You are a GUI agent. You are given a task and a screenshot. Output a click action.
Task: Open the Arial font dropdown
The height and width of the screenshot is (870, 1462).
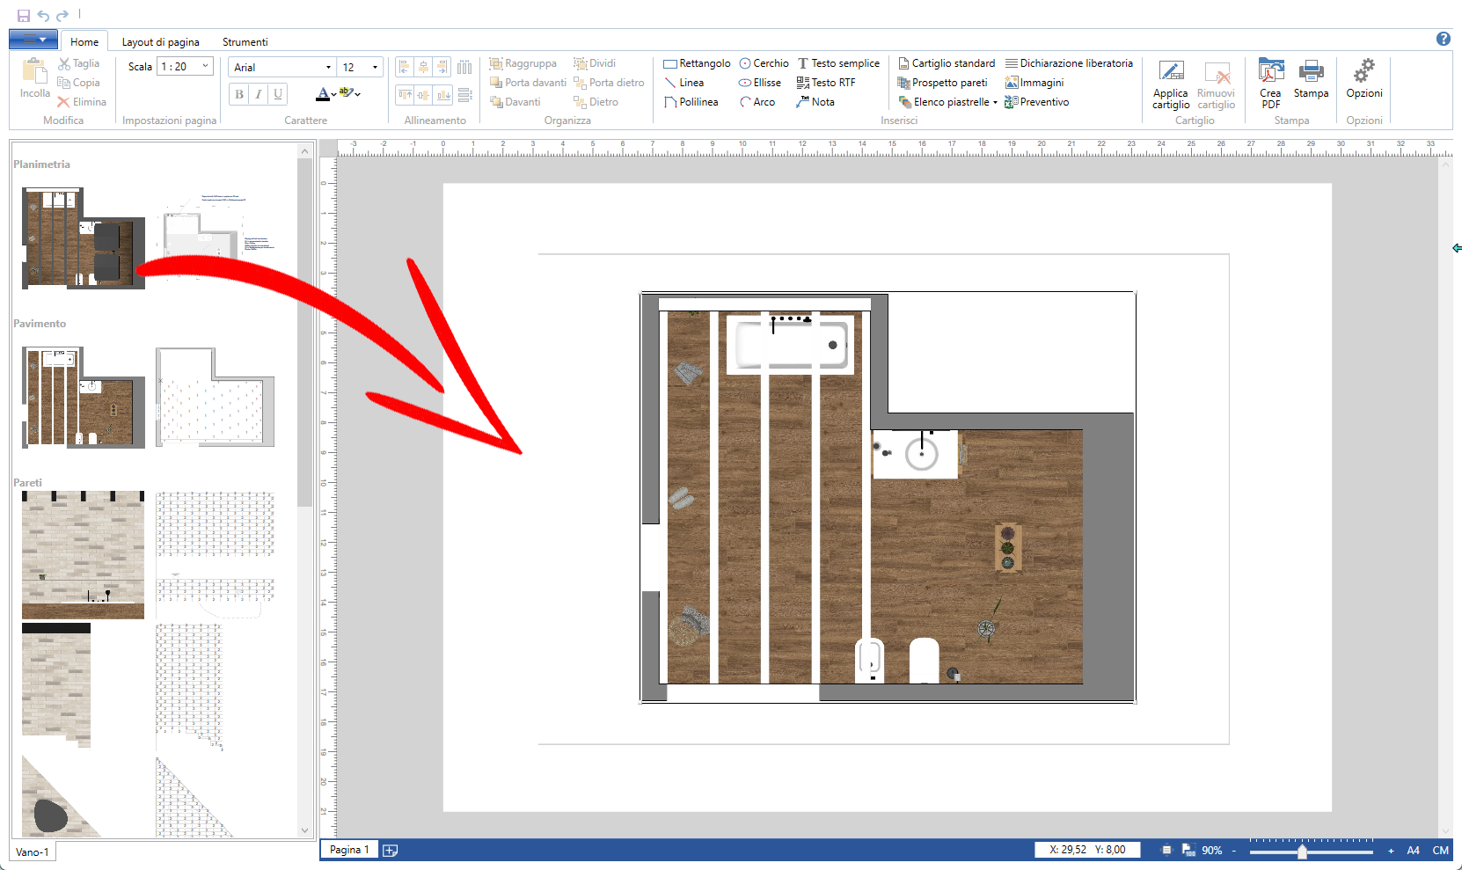328,67
